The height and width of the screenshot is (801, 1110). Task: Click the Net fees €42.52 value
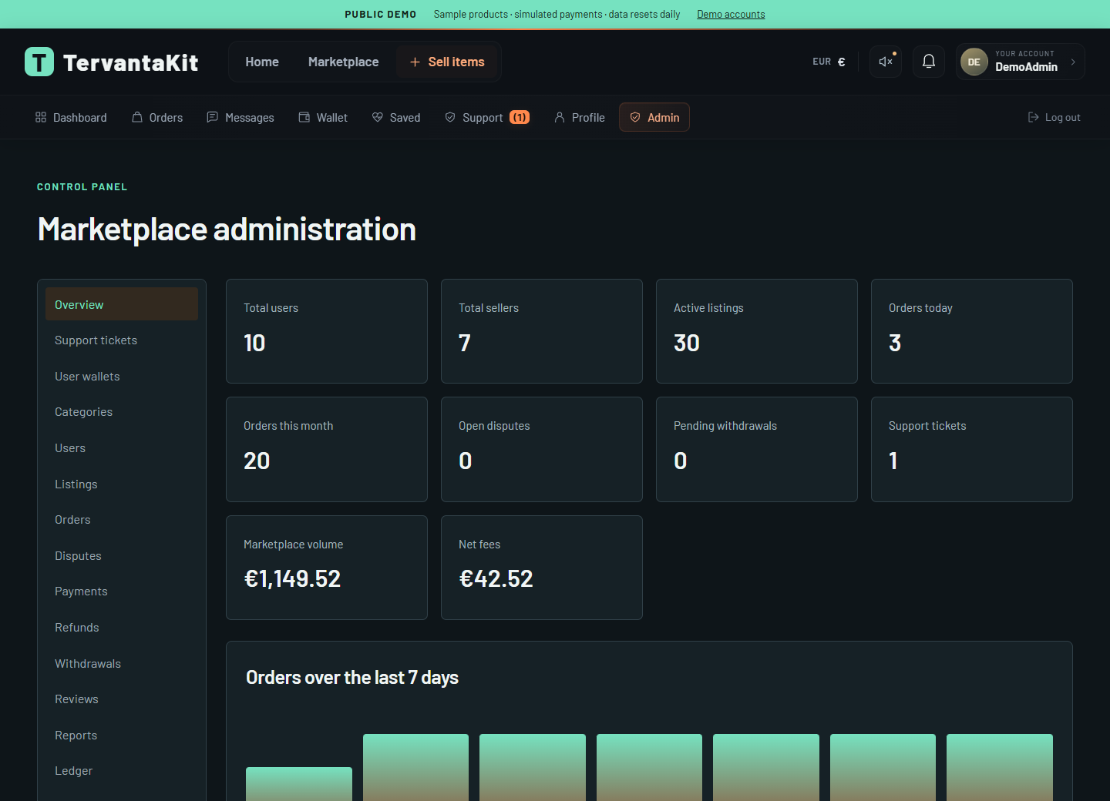coord(496,578)
